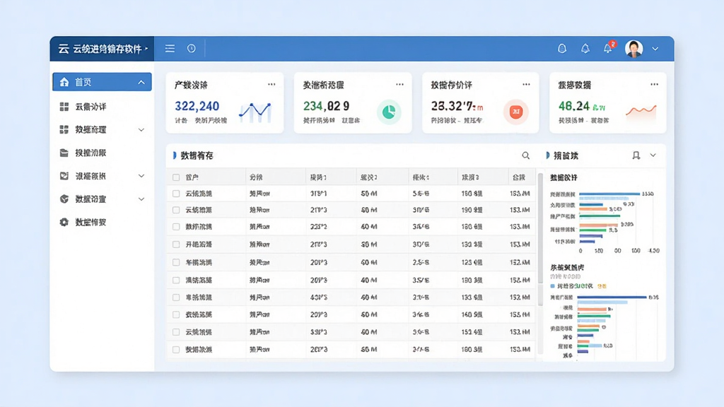This screenshot has width=724, height=407.
Task: Click the shield icon in the sidebar
Action: [64, 199]
